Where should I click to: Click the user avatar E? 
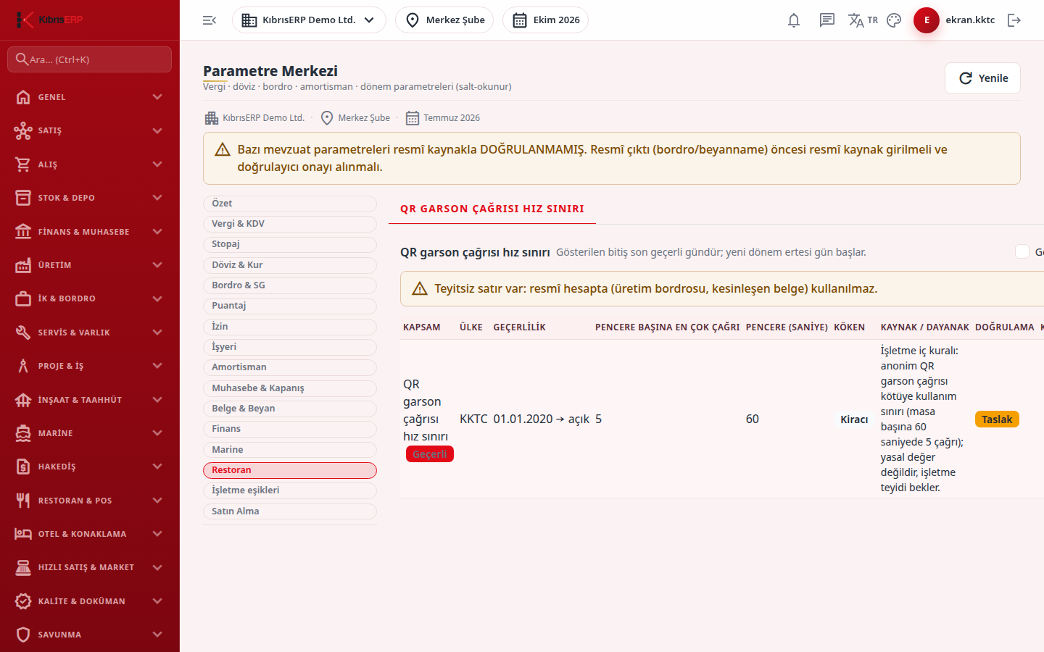927,20
